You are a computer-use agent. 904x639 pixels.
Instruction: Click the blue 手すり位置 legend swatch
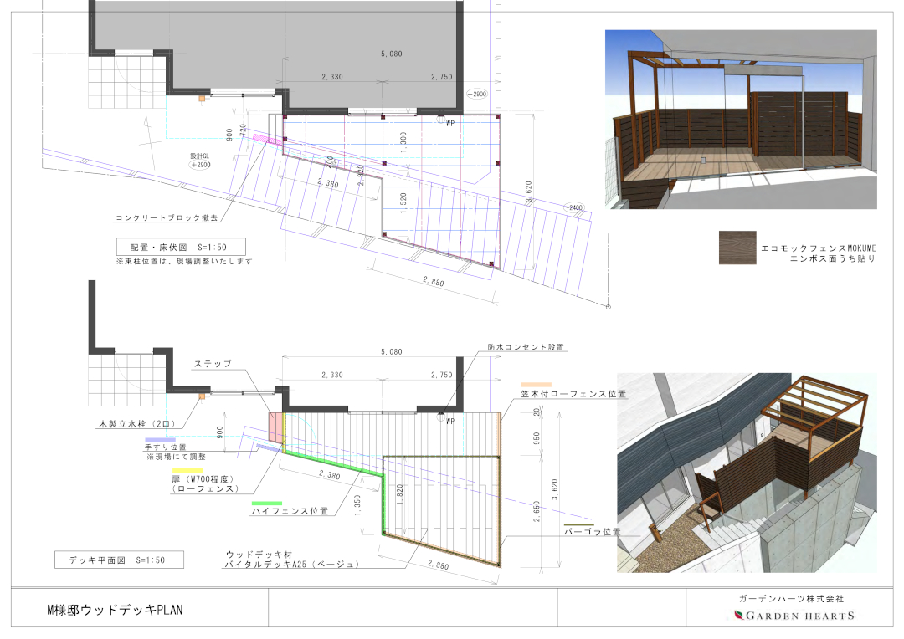click(159, 439)
